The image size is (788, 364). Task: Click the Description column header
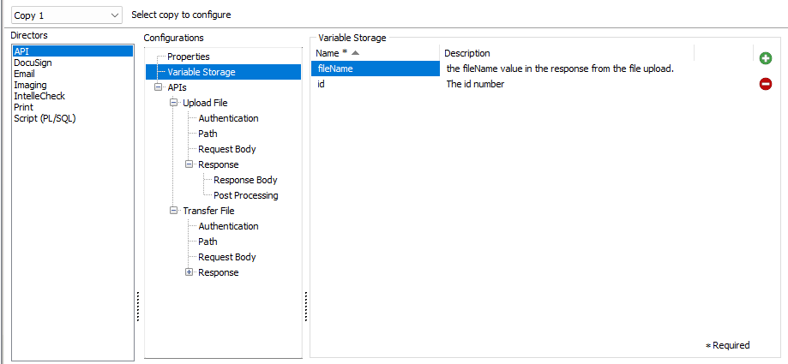tap(567, 53)
